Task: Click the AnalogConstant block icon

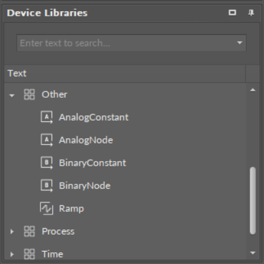Action: click(46, 117)
